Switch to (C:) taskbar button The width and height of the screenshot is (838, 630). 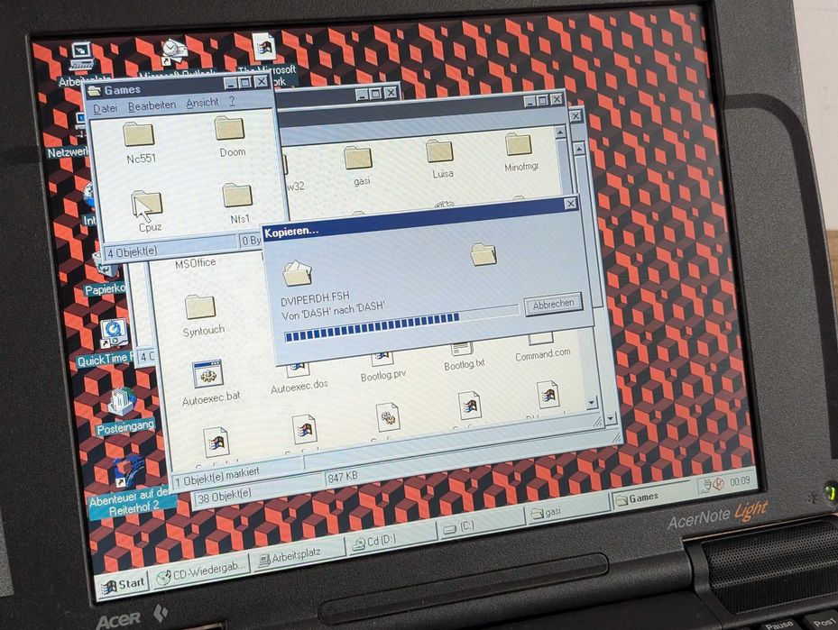tap(479, 525)
